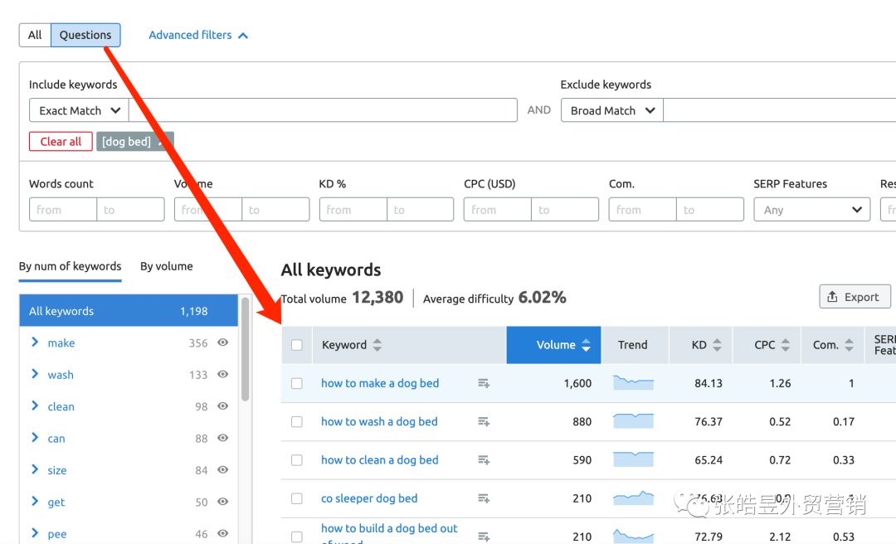
Task: View trend chart for 'how to make a dog bed'
Action: pos(633,383)
